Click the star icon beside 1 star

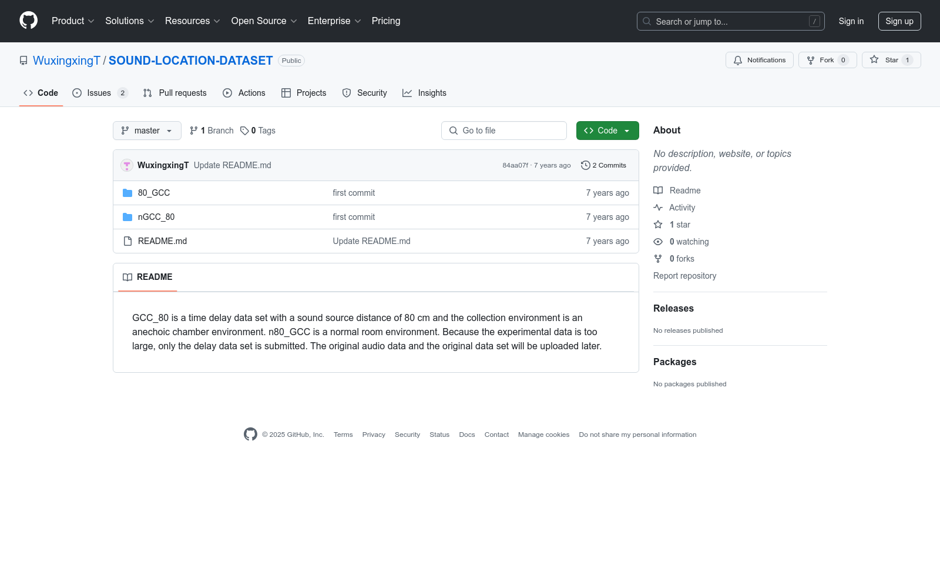click(x=658, y=225)
